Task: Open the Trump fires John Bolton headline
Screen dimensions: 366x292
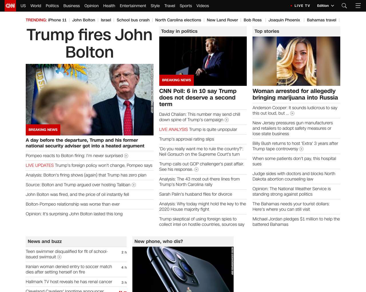Action: coord(89,43)
